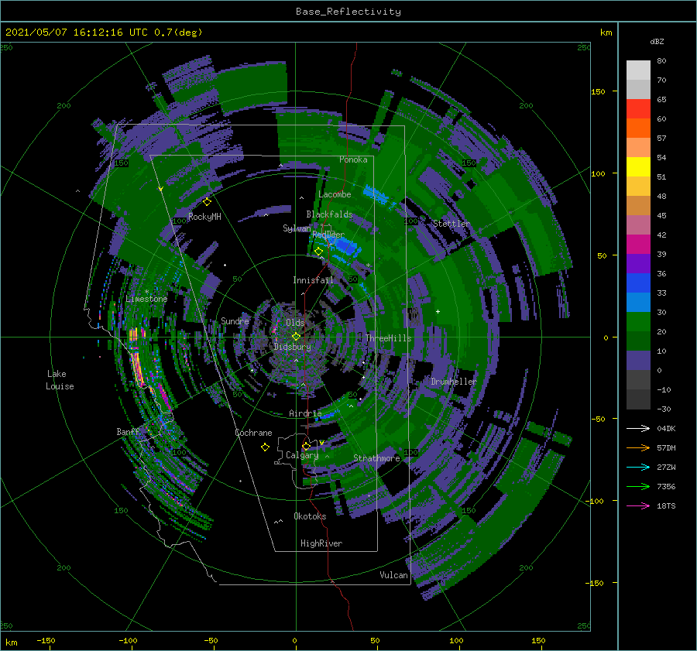Click the Calgary city label
697x651 pixels.
[302, 455]
